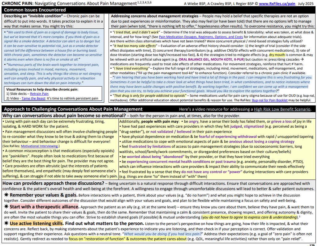Click the star bullet beside Start with a therapeutic alliance
This screenshot has width=318, height=246.
6,207
